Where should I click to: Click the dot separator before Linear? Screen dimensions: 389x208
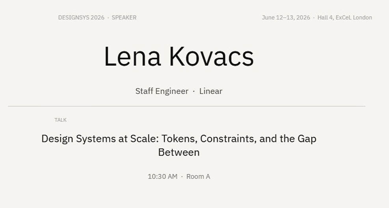194,91
